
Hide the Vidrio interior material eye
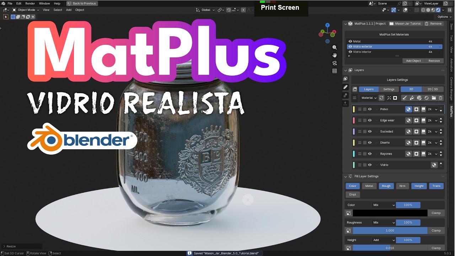pyautogui.click(x=350, y=52)
